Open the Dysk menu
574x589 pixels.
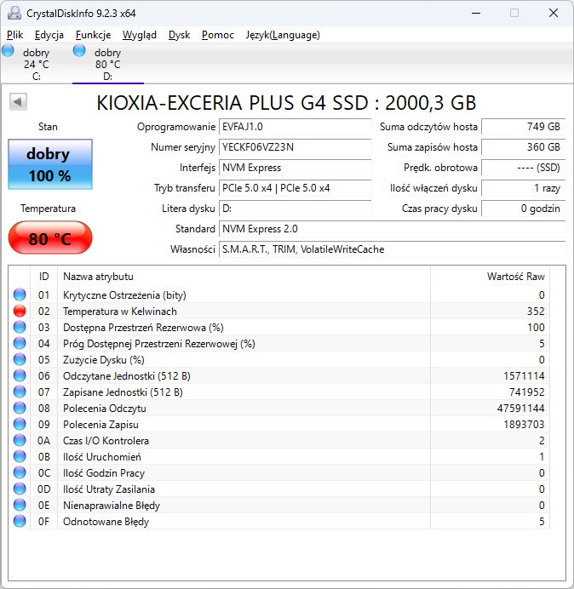click(180, 35)
